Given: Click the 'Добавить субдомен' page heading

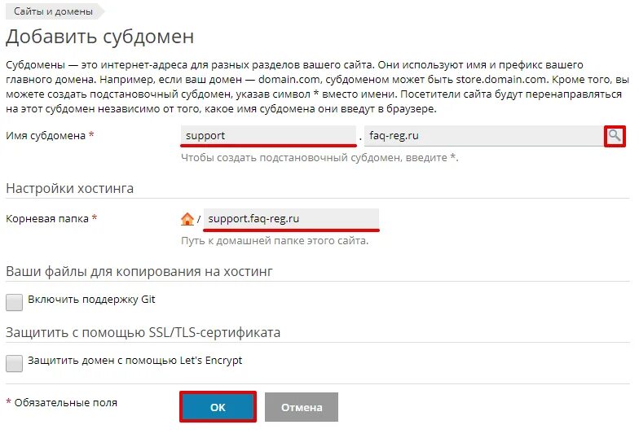Looking at the screenshot, I should (99, 37).
